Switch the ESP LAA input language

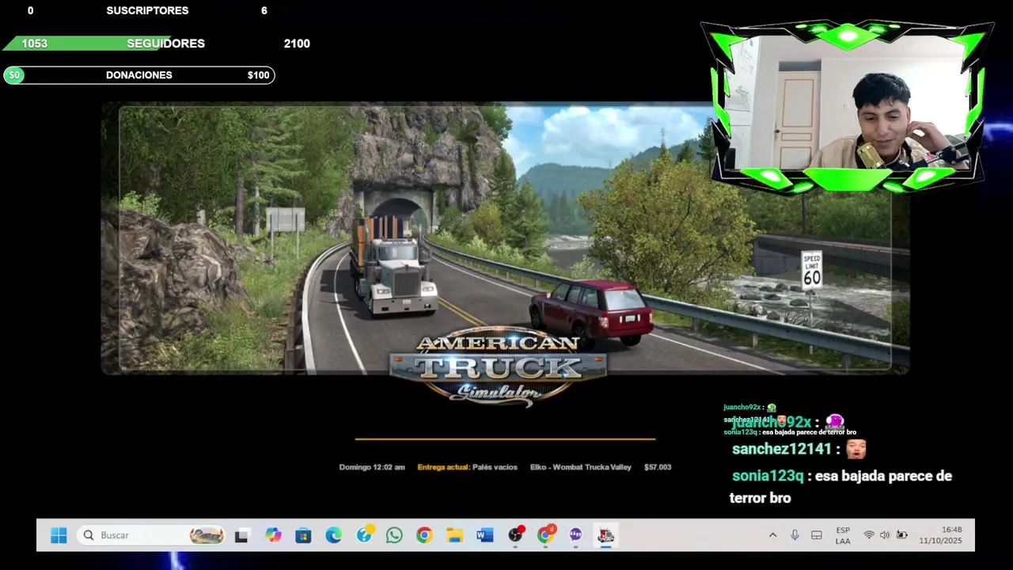click(843, 536)
